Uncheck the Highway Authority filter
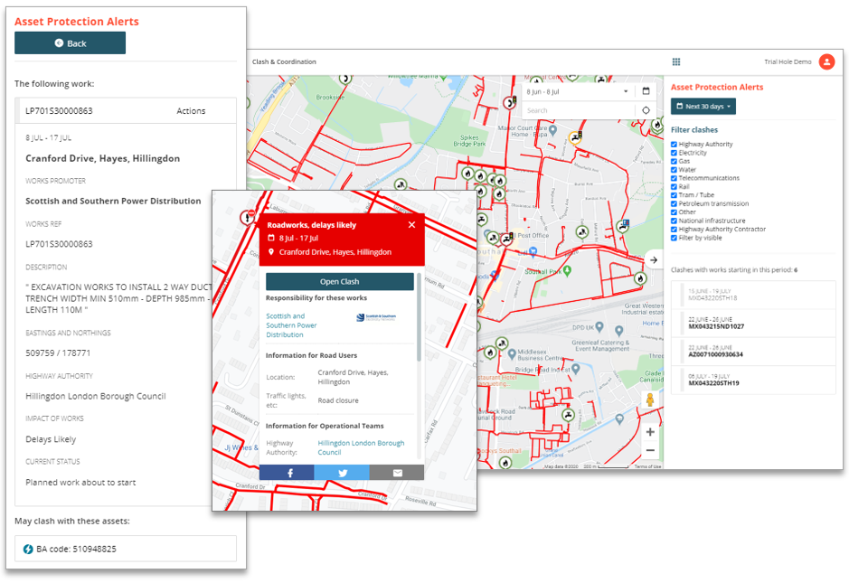The height and width of the screenshot is (583, 849). tap(674, 145)
